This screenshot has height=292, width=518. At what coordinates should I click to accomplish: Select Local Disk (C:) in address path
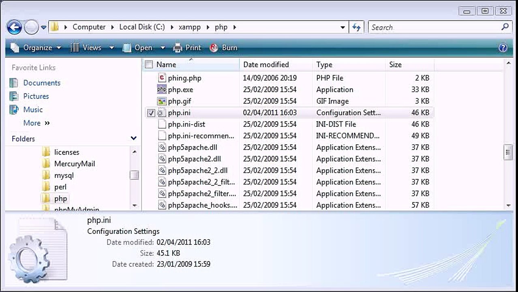142,27
